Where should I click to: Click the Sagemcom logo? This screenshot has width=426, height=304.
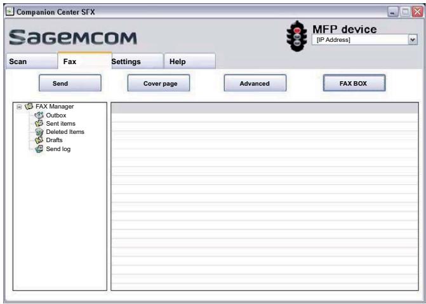click(x=73, y=38)
